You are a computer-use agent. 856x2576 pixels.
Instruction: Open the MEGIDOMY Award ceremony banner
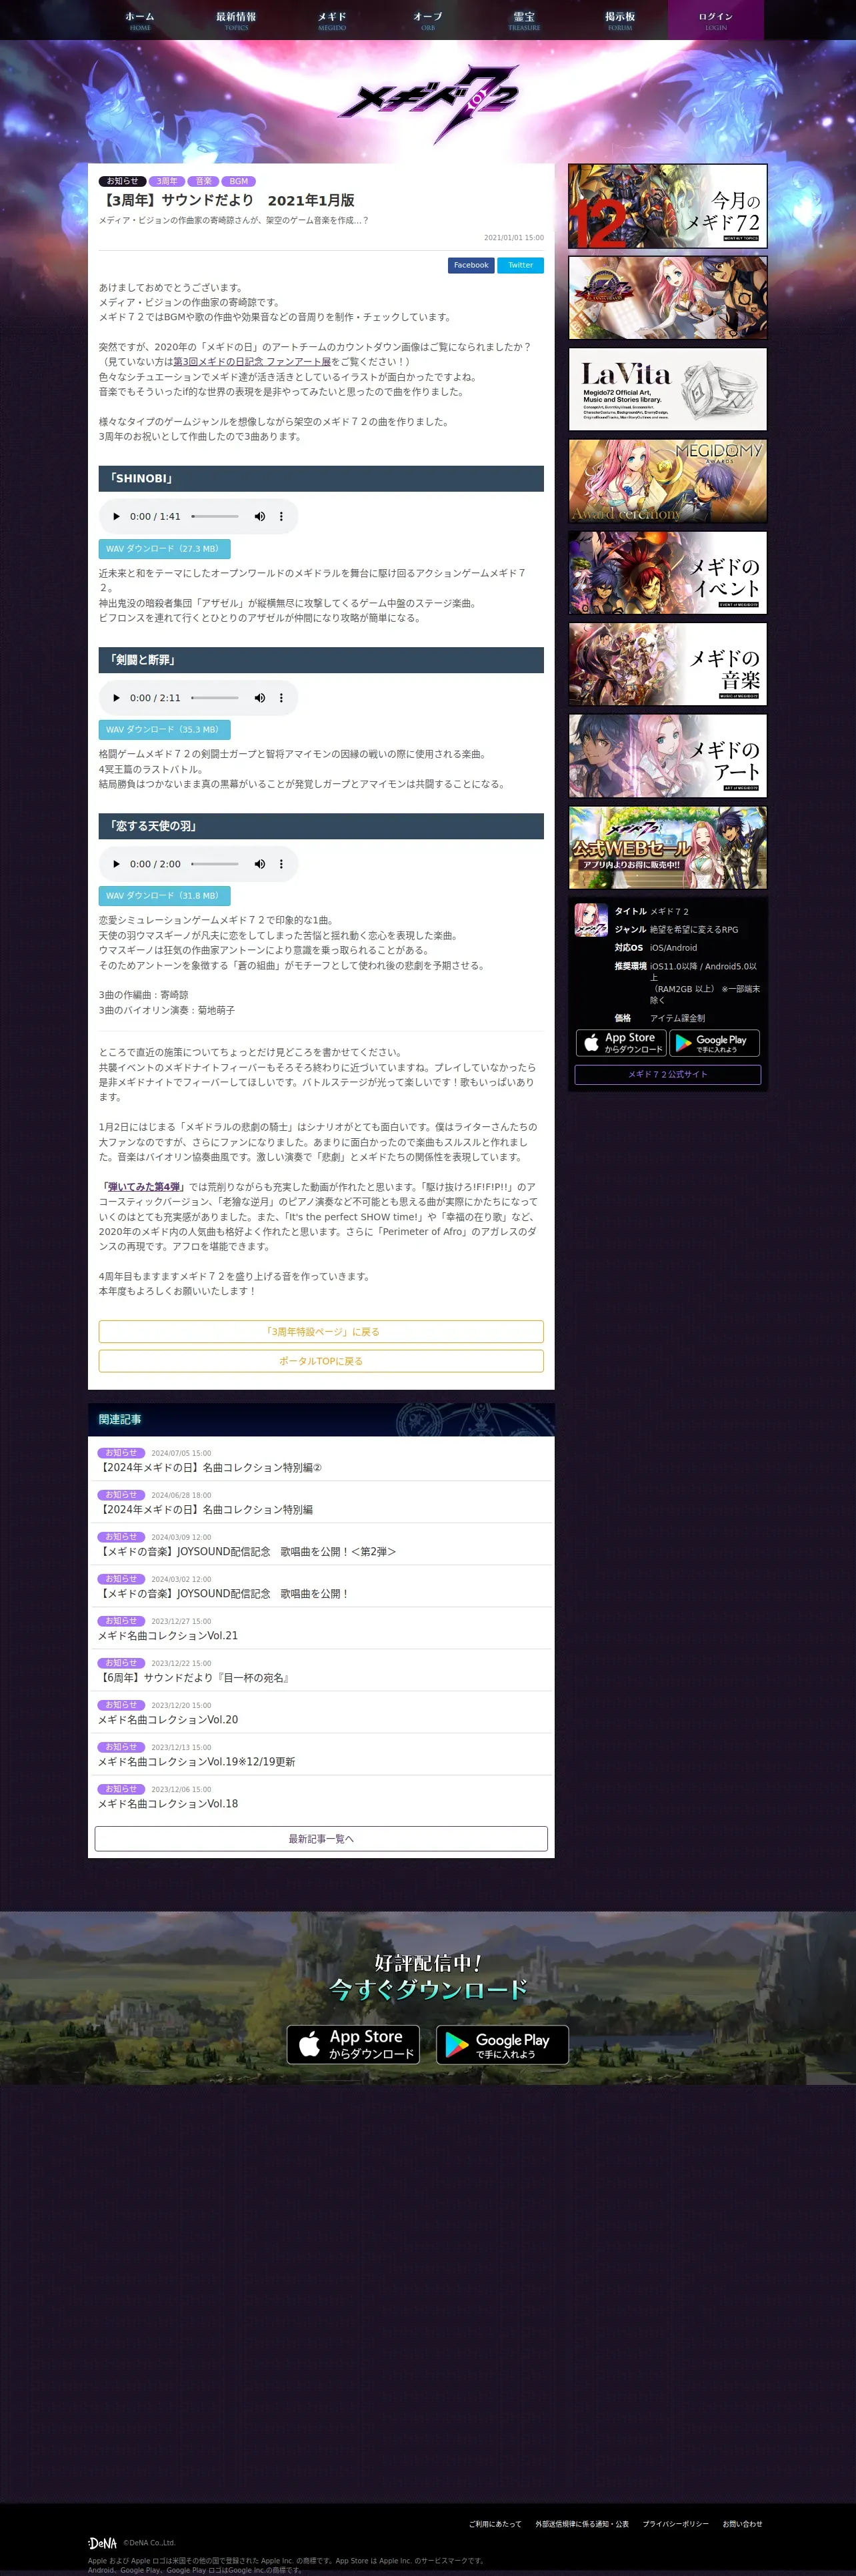click(667, 481)
